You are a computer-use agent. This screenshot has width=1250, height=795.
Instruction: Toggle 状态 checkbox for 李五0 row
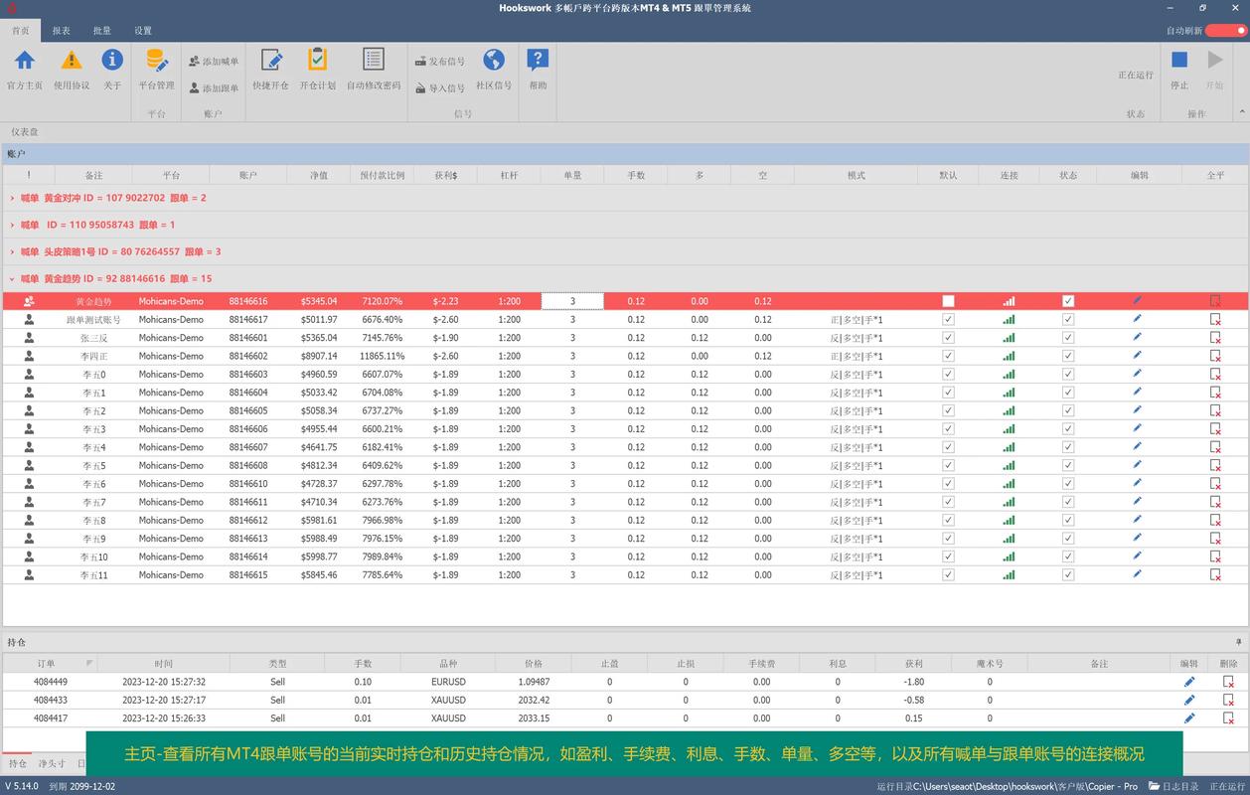point(1068,374)
